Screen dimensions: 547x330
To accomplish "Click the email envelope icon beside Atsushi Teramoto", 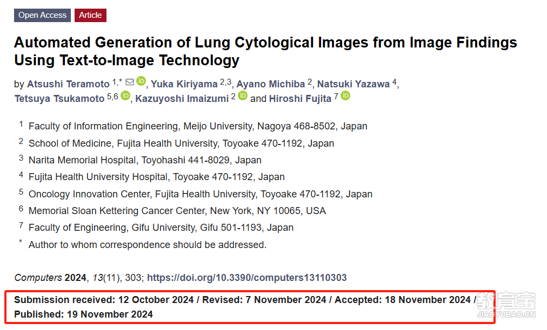I will pyautogui.click(x=130, y=82).
